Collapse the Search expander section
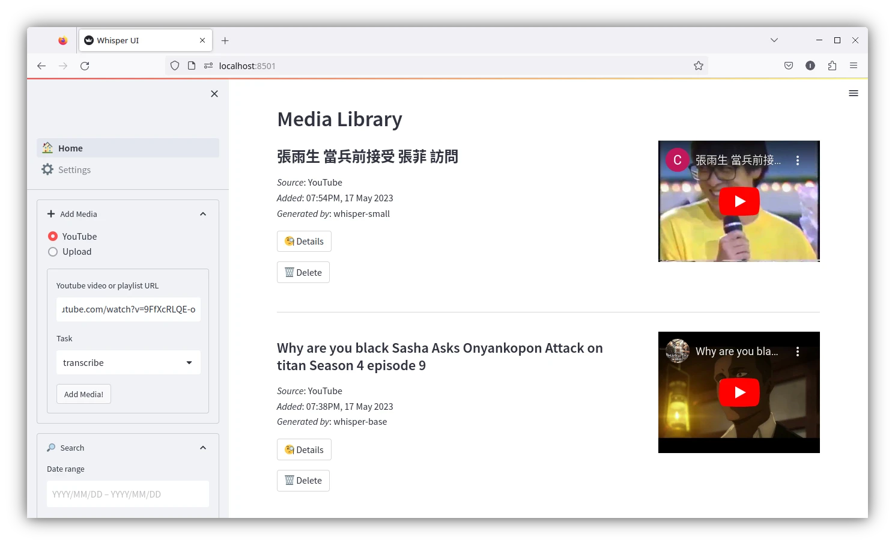895x545 pixels. [x=202, y=448]
